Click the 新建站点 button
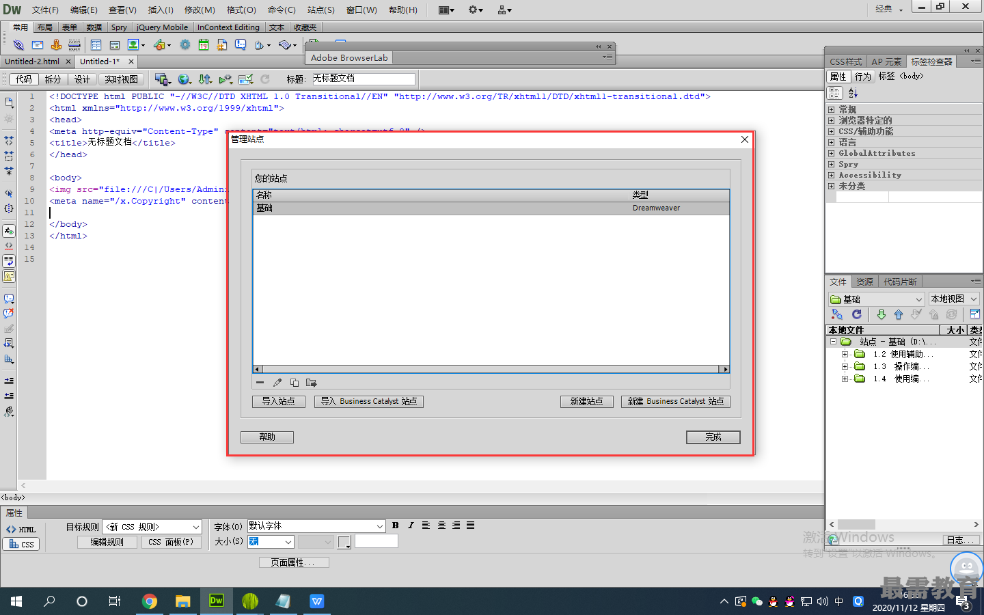 click(x=586, y=401)
